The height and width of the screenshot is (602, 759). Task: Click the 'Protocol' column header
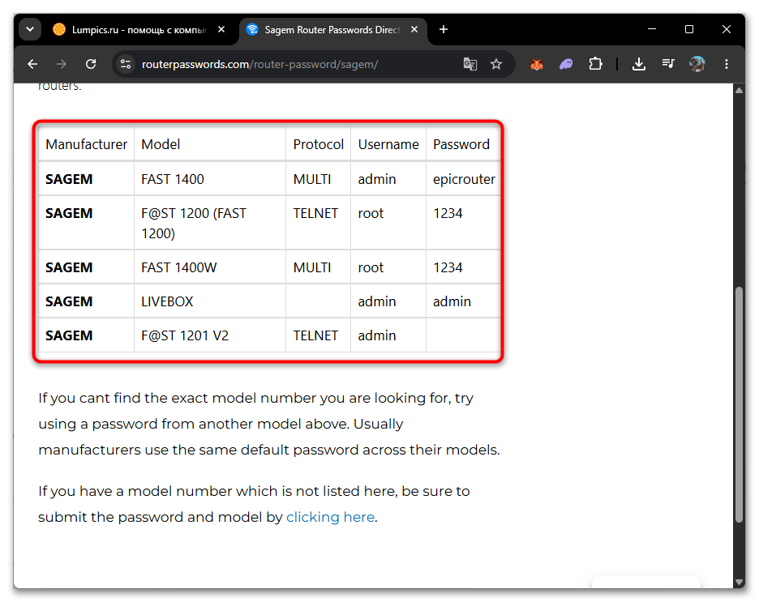tap(318, 144)
